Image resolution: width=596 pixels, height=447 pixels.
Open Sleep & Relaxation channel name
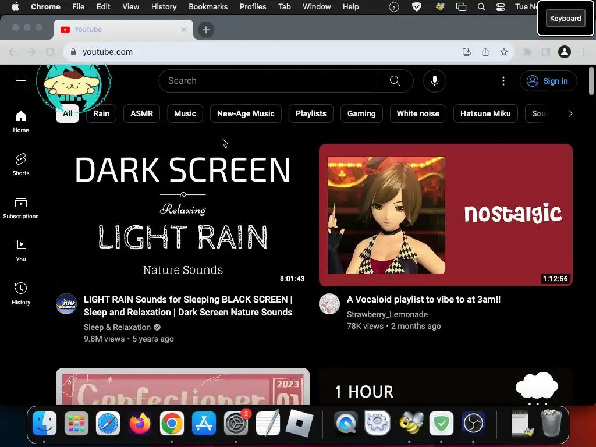point(117,327)
